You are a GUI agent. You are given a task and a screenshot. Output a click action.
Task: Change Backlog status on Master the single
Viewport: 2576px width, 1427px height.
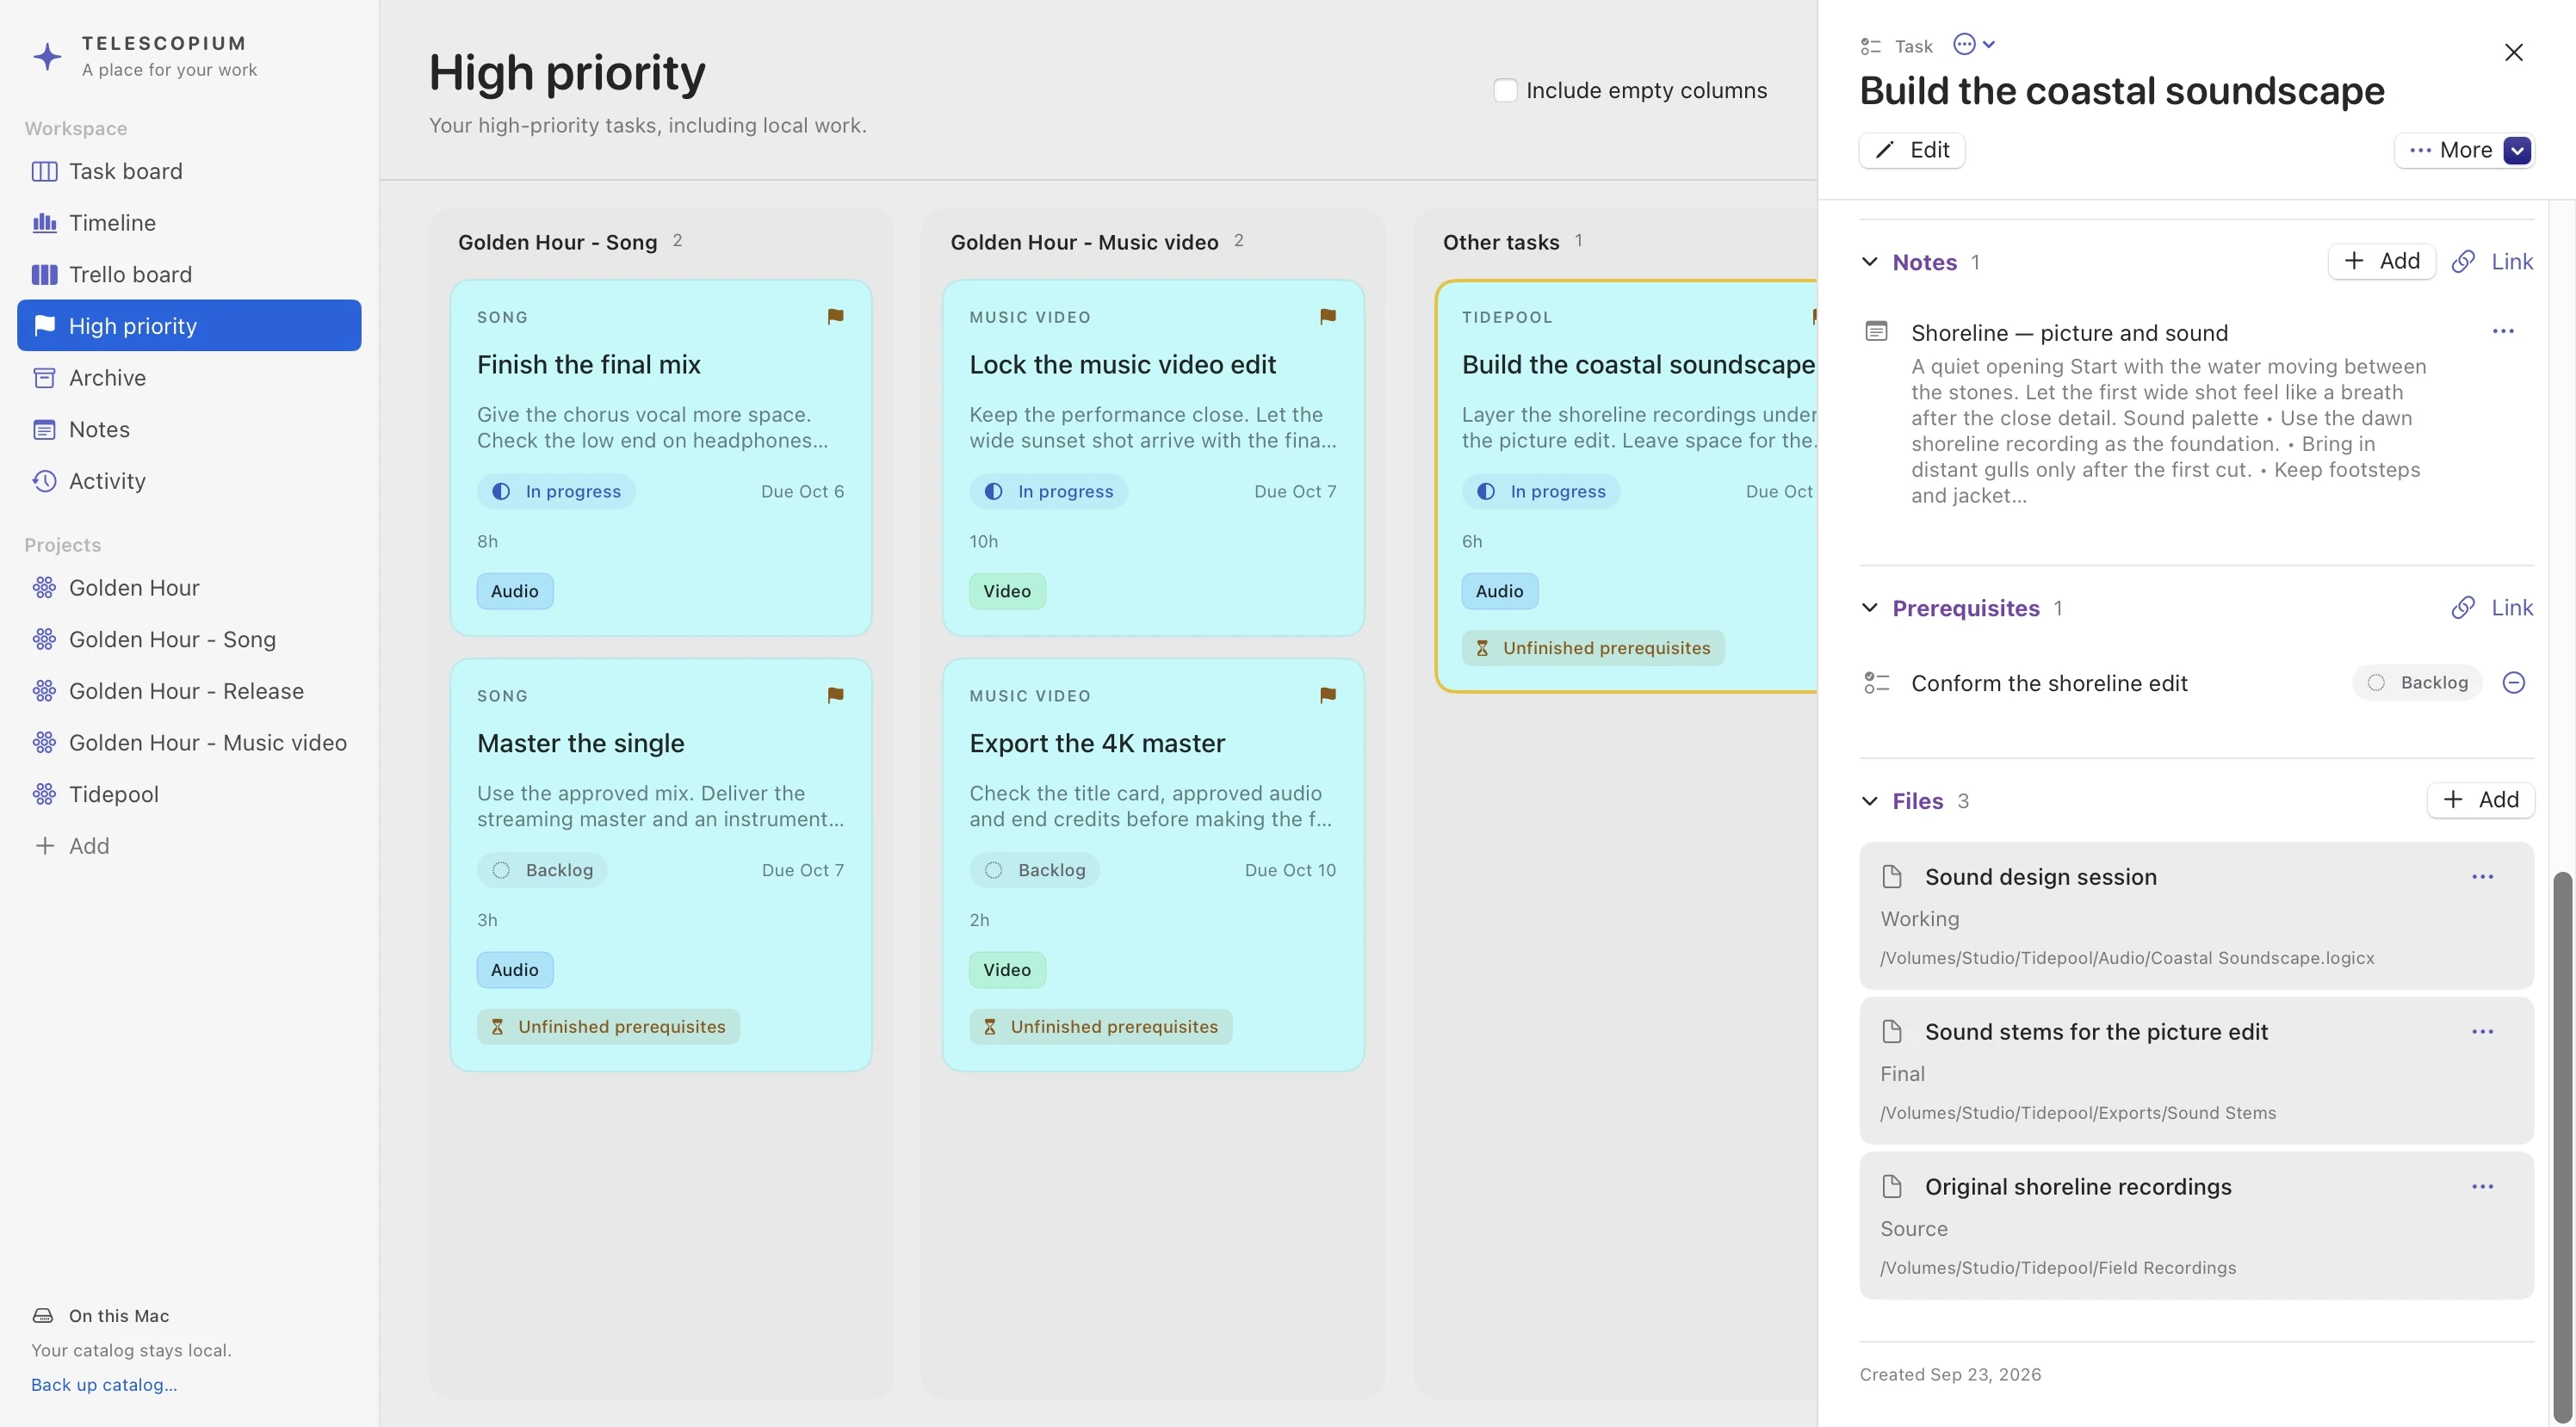pos(542,871)
